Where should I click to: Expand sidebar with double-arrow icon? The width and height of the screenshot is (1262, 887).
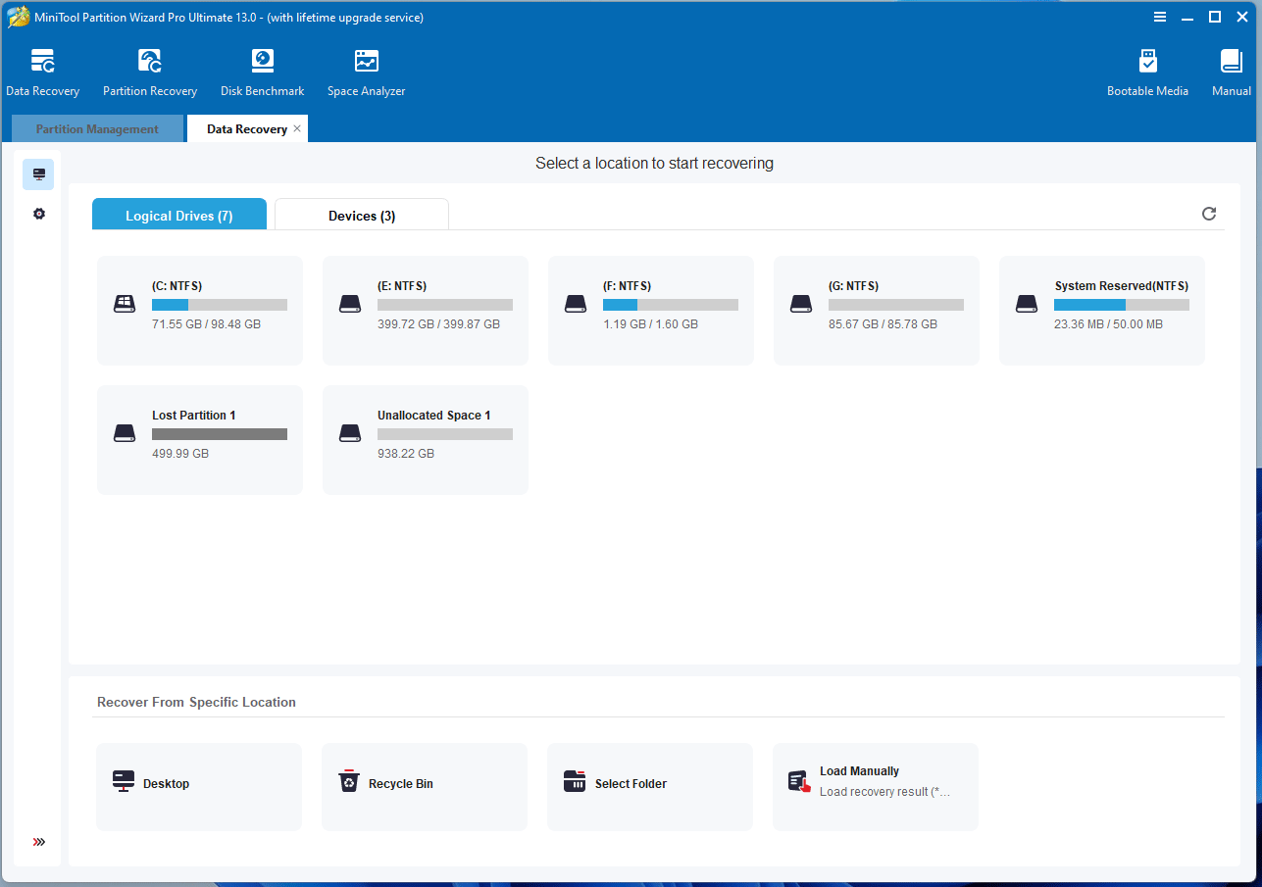[x=39, y=842]
